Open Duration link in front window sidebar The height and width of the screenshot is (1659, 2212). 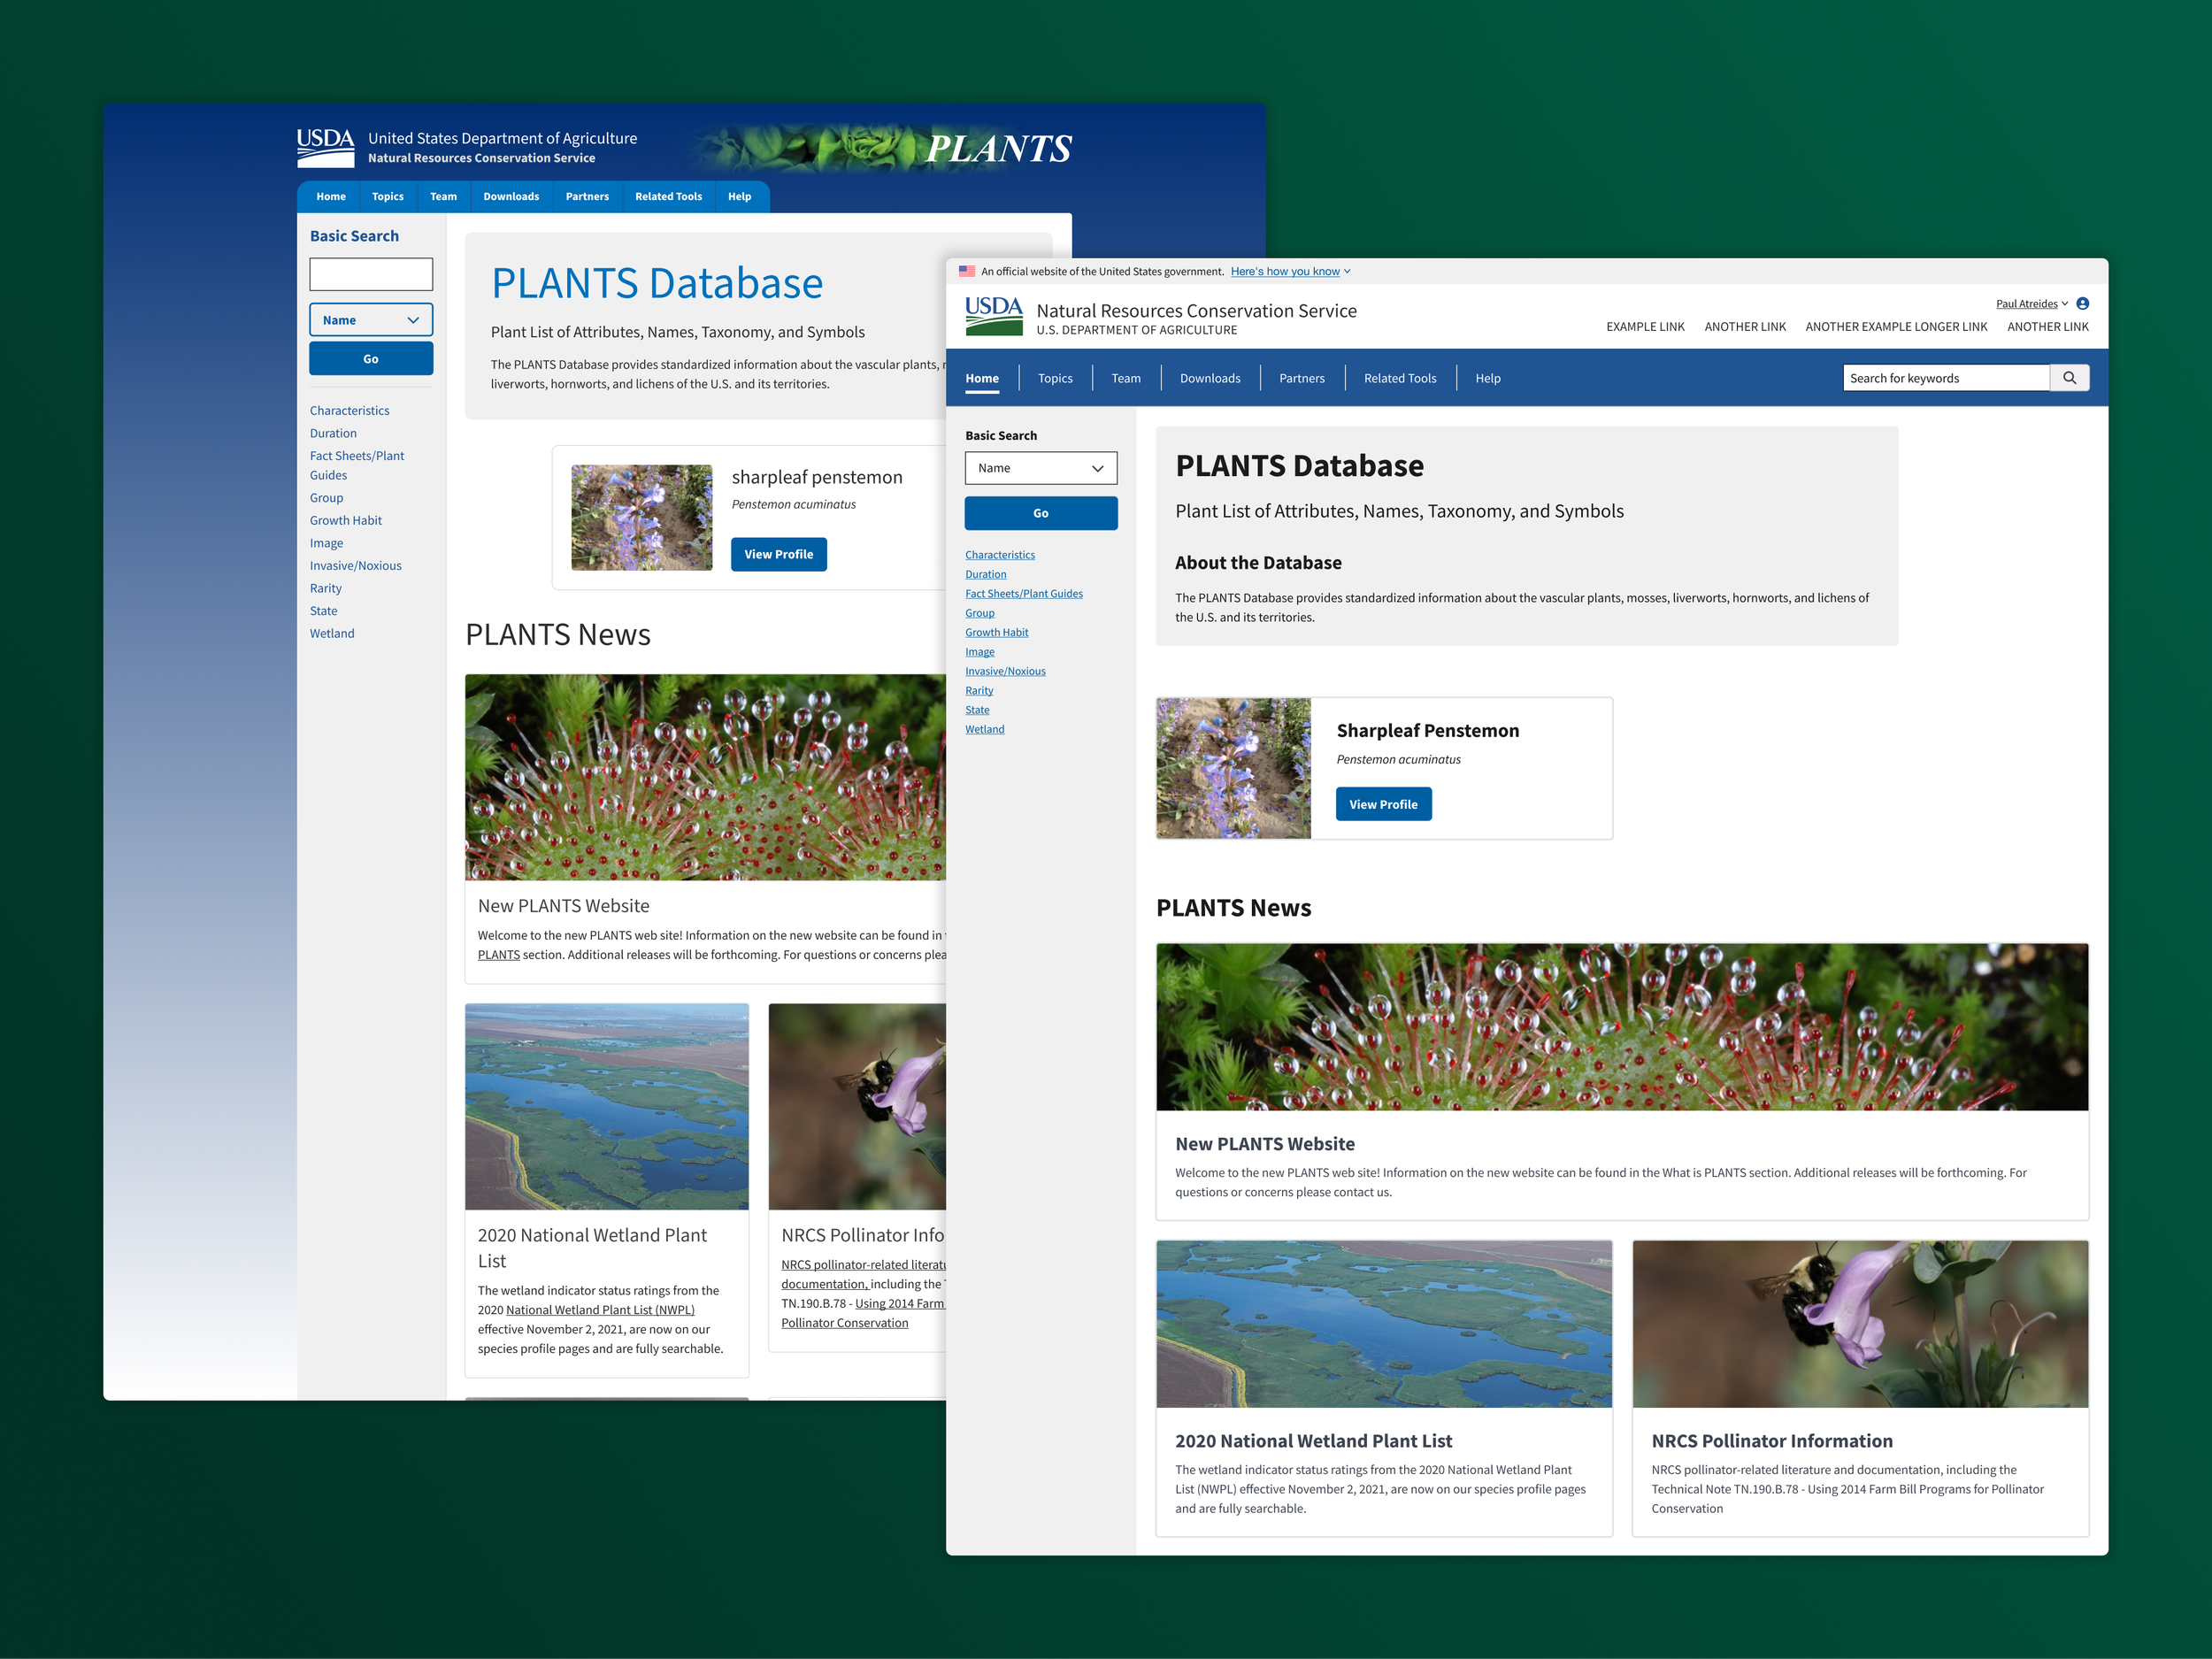click(986, 574)
